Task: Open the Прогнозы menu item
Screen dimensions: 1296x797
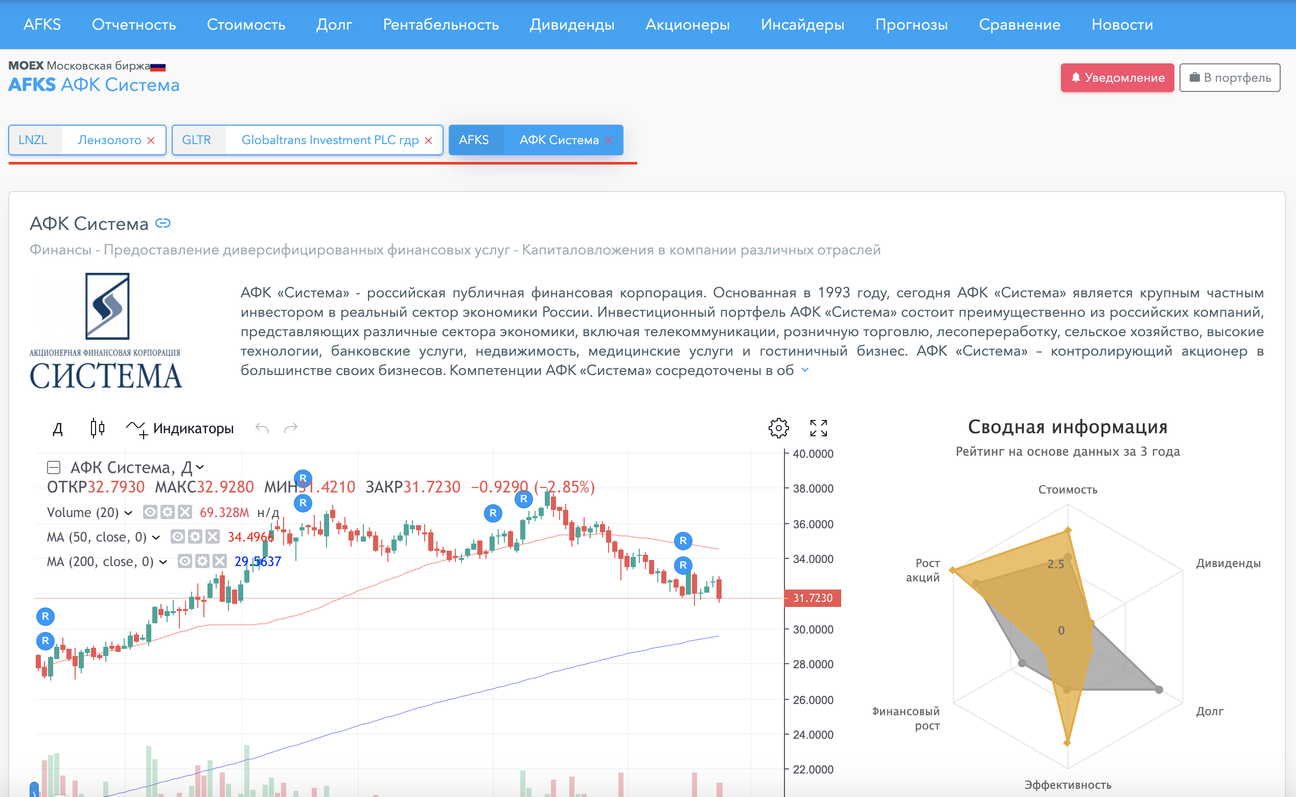Action: click(912, 24)
